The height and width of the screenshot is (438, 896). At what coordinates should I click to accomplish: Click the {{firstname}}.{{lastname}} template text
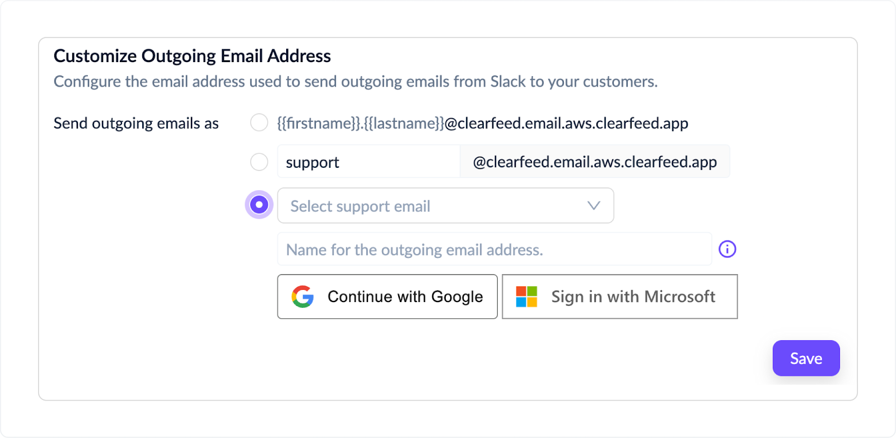coord(360,123)
